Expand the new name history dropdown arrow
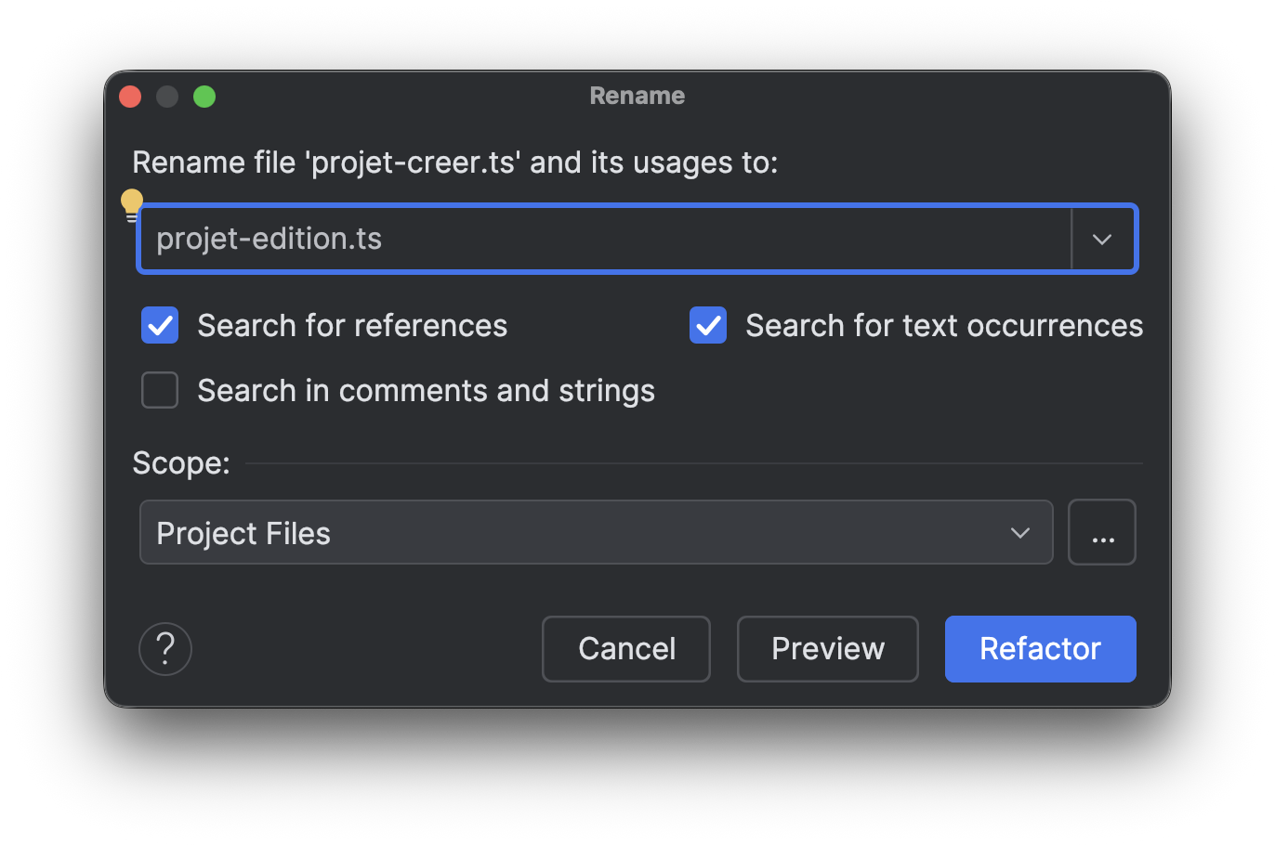 [1102, 240]
